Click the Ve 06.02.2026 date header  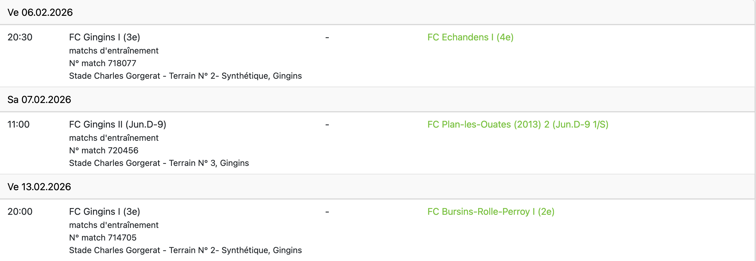click(40, 12)
